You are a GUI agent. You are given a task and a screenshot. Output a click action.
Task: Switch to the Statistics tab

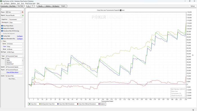[48, 6]
